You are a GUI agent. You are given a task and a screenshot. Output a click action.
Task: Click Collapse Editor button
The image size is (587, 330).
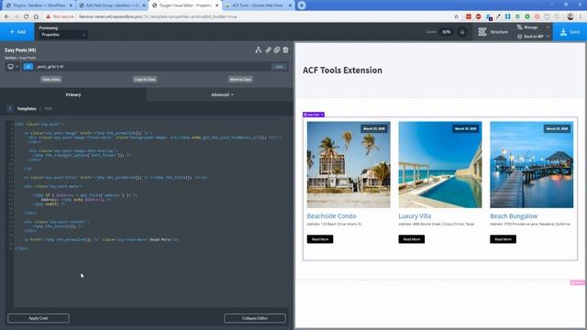(x=255, y=318)
